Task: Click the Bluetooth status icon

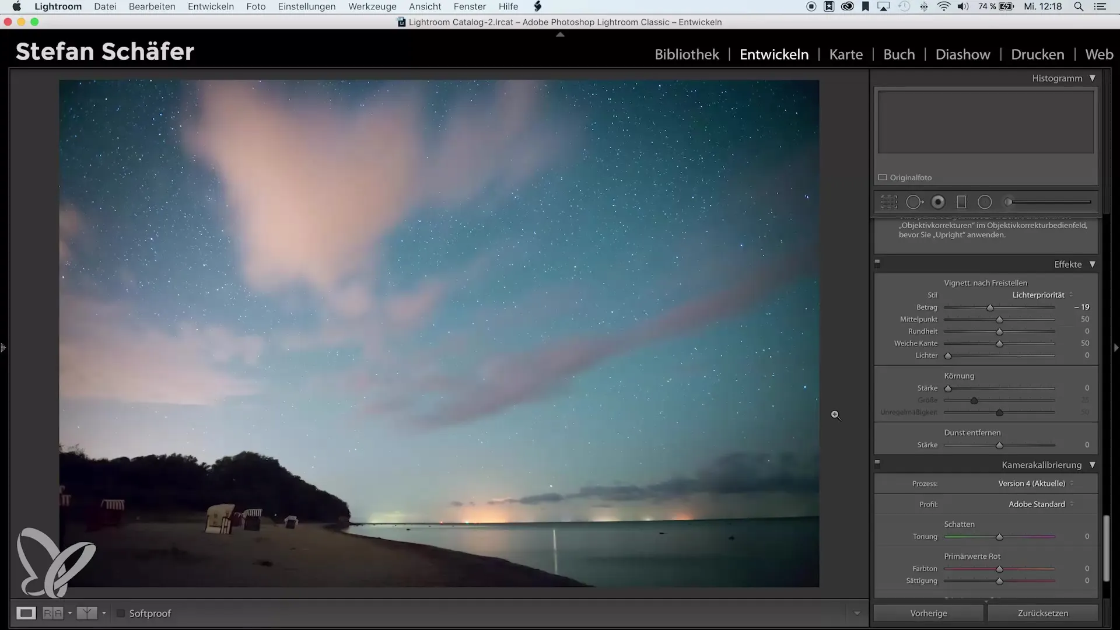Action: [924, 6]
